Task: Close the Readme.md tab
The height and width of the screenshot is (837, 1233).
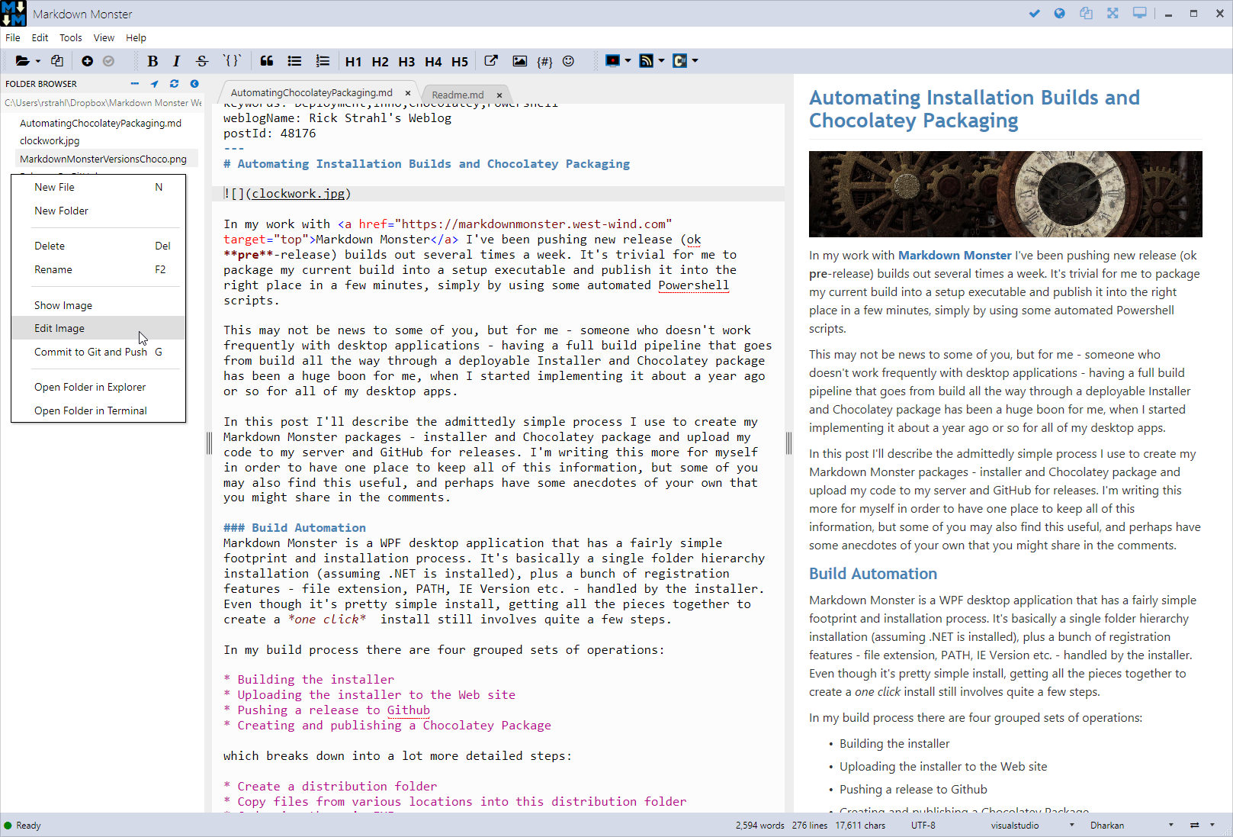Action: [499, 95]
